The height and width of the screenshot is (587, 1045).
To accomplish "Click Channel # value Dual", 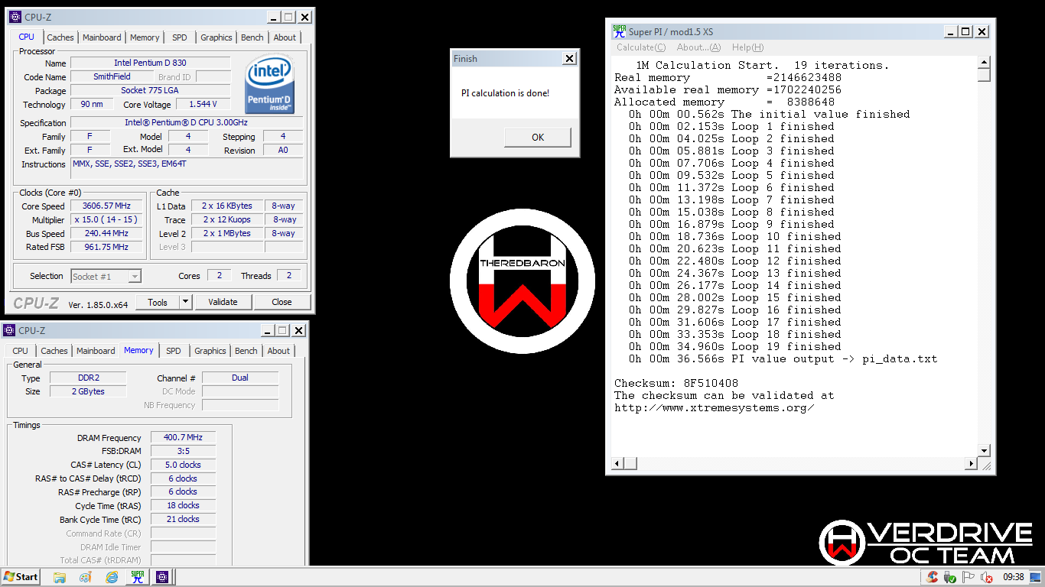I will 240,378.
